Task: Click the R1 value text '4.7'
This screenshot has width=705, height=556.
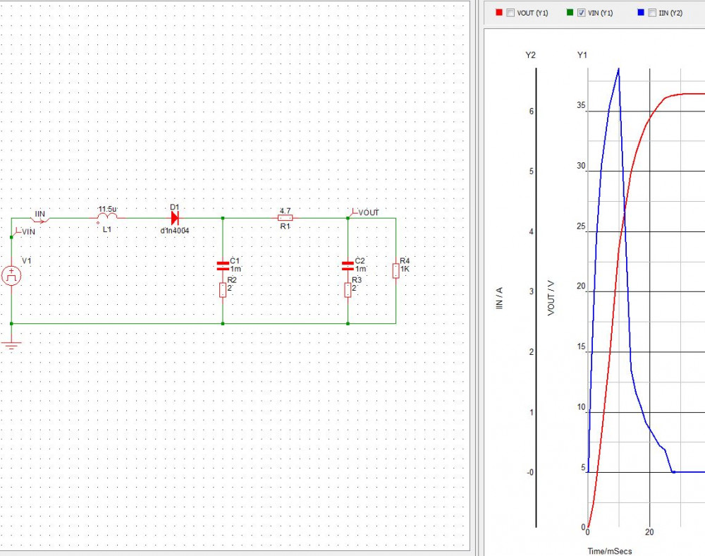Action: click(285, 210)
